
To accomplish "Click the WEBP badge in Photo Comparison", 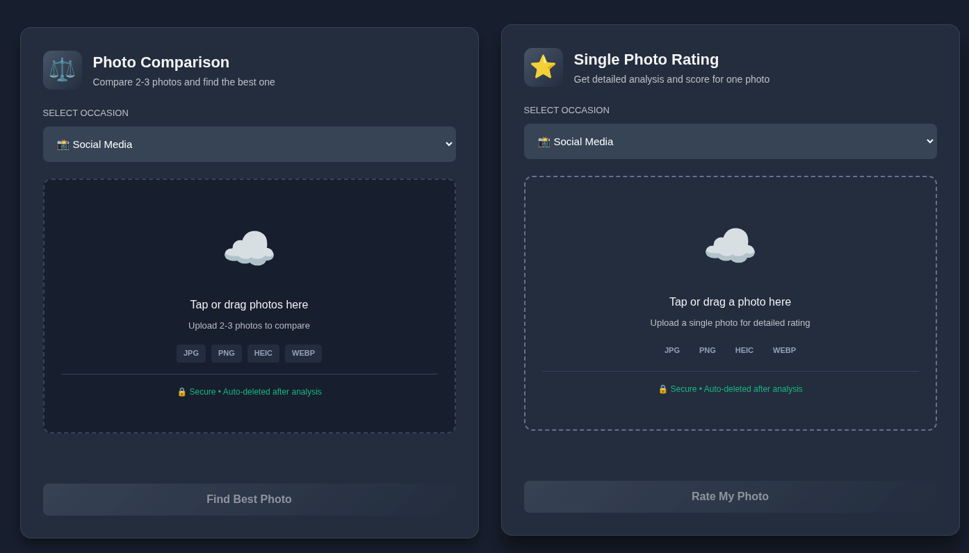I will click(x=303, y=354).
